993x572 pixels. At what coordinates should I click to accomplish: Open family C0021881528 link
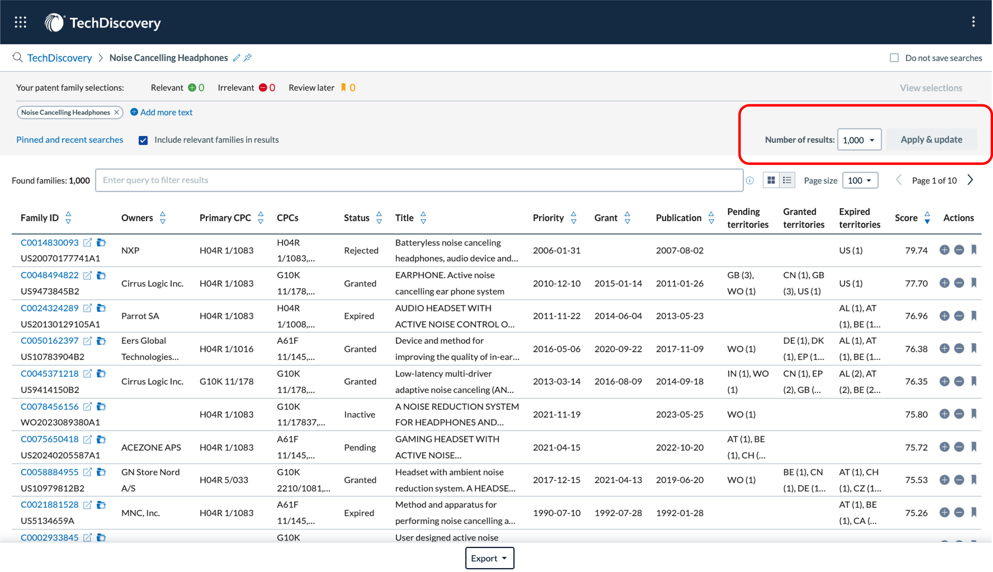(x=49, y=505)
